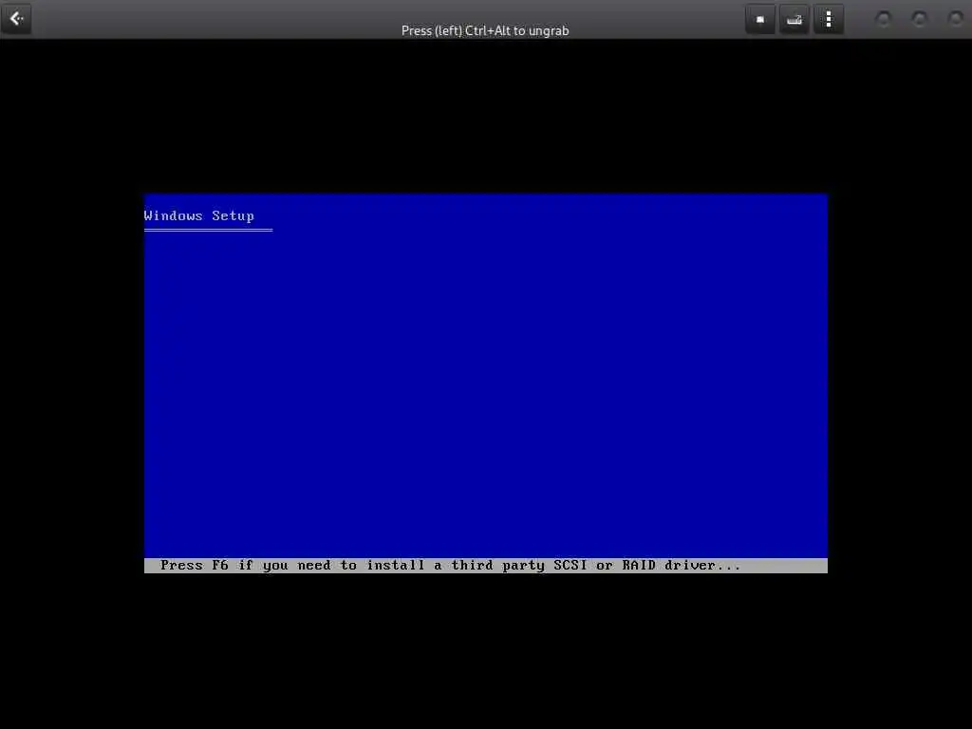
Task: Open the three-dot options menu
Action: (x=829, y=19)
